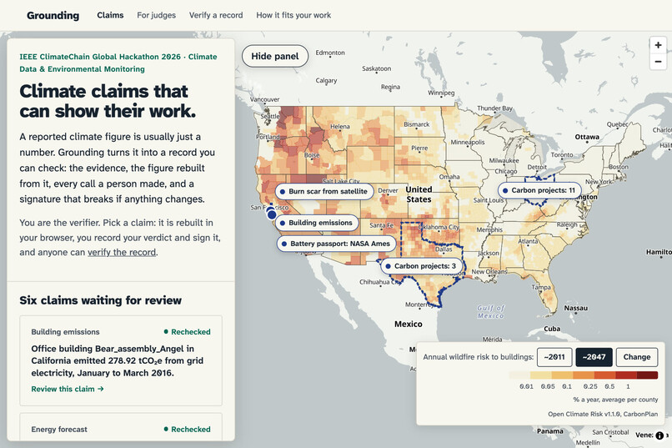Select the Building emissions map marker

316,223
